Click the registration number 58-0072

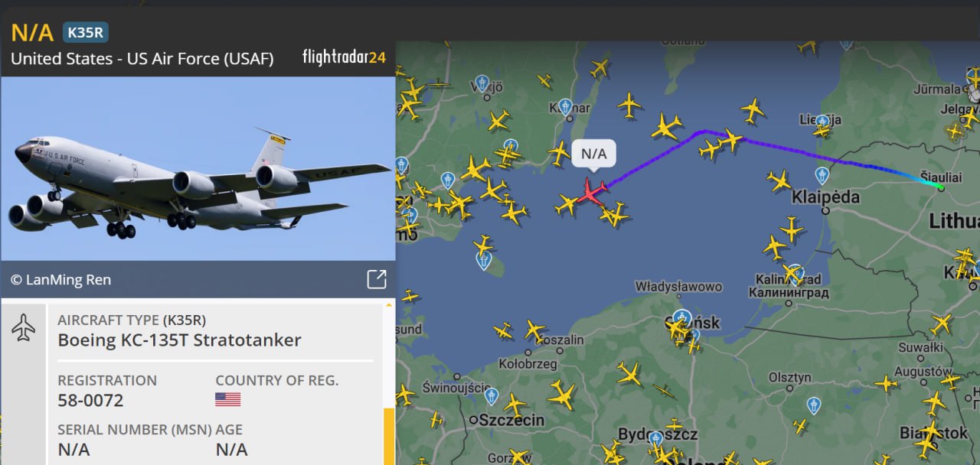click(x=90, y=401)
